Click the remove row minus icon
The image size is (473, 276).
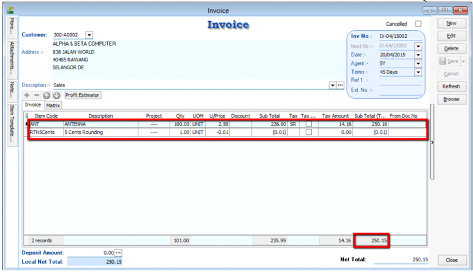click(37, 95)
